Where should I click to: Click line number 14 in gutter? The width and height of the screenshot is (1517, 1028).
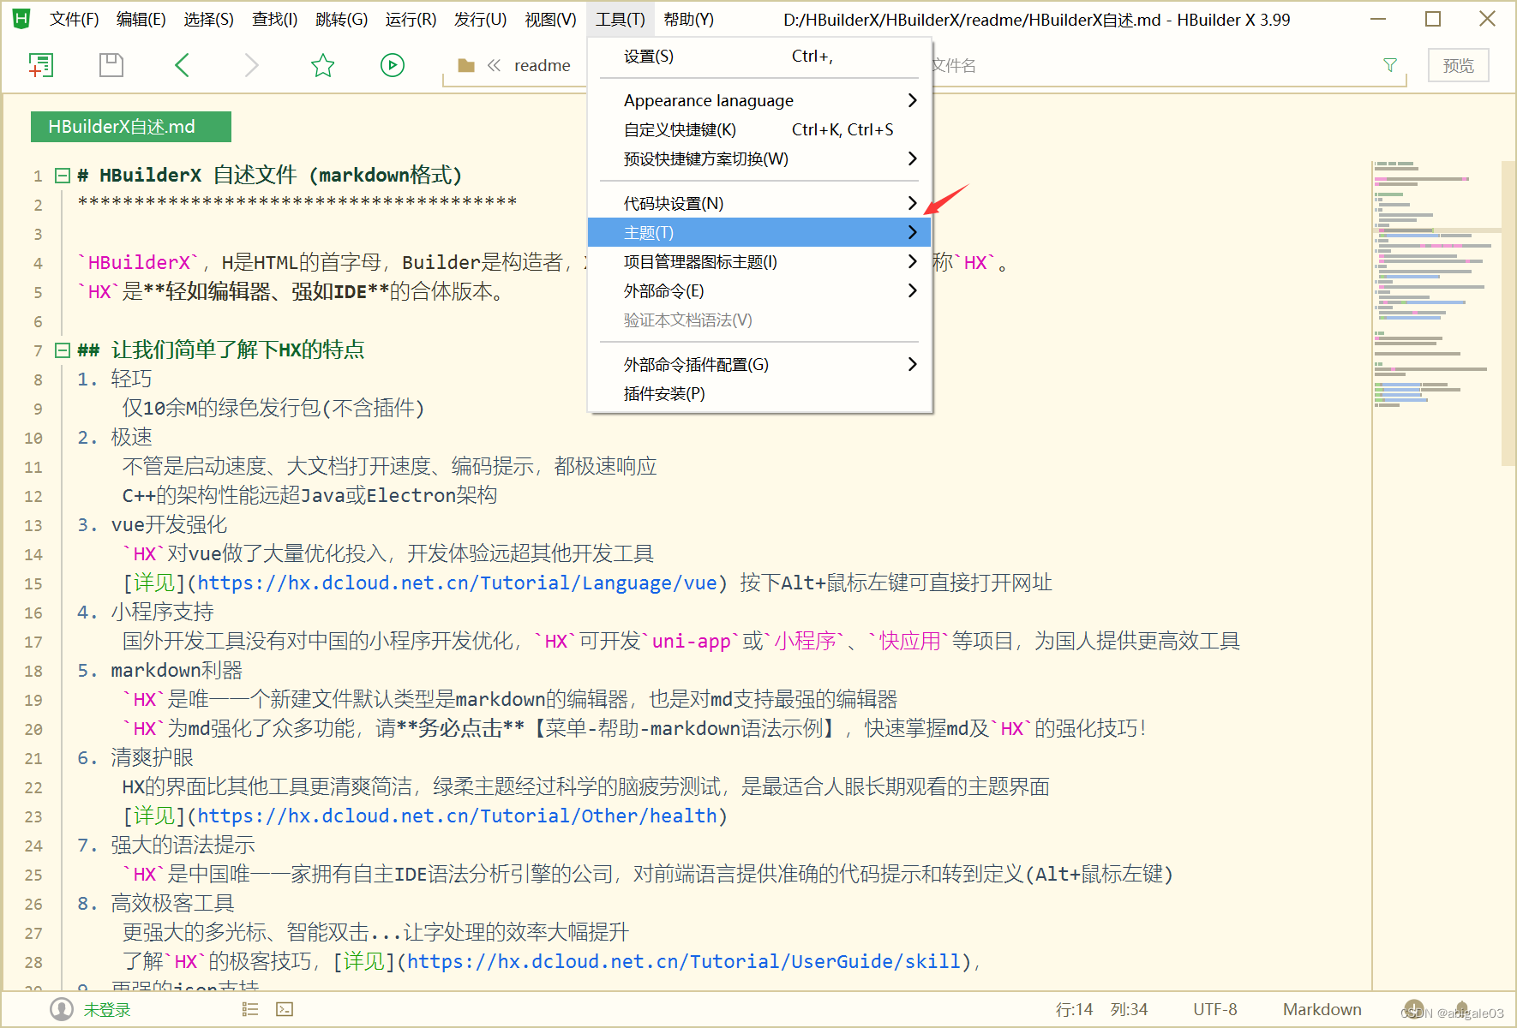point(33,554)
